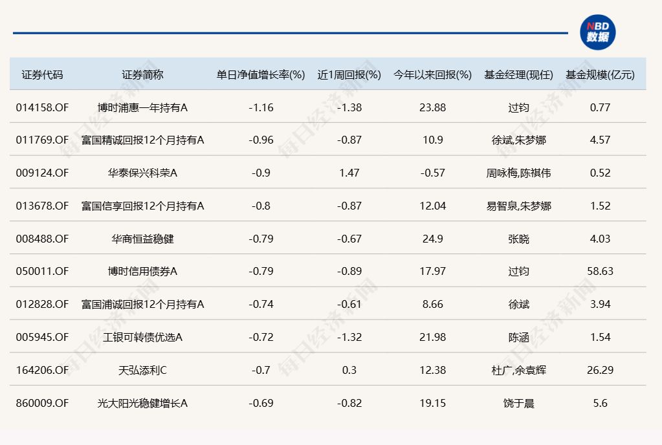Click fund name 天弘添利C

142,370
